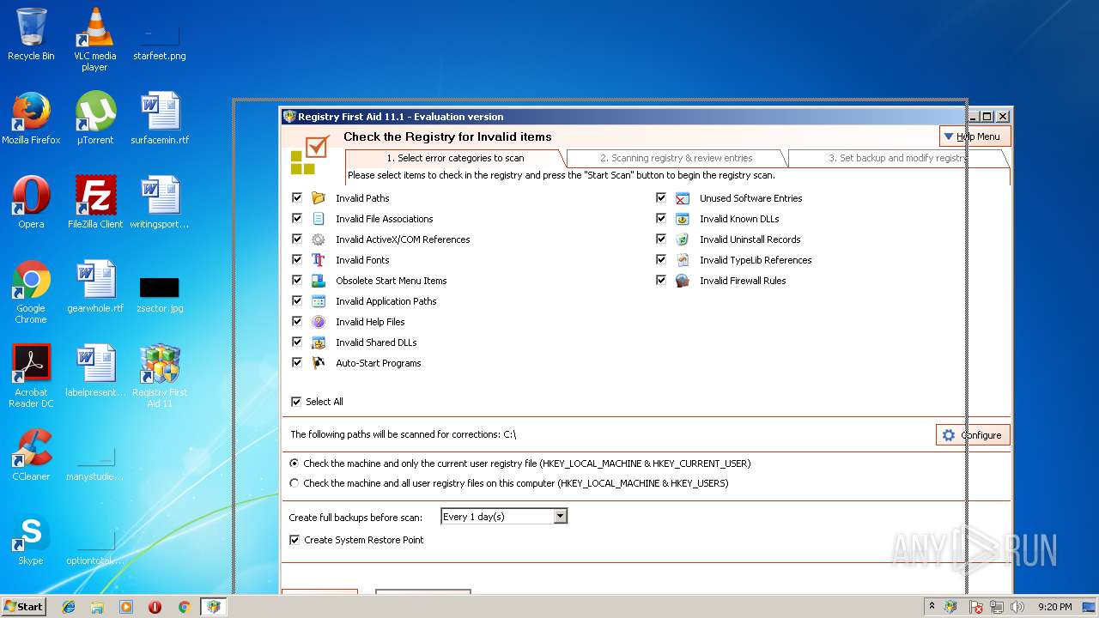Select the Opera desktop icon
Image resolution: width=1099 pixels, height=618 pixels.
point(31,203)
